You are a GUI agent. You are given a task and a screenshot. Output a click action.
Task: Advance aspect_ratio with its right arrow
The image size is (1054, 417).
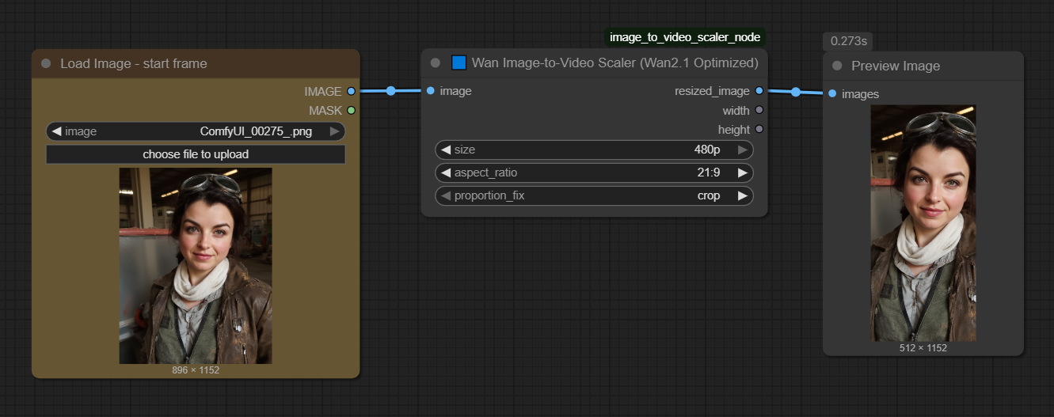(x=742, y=172)
